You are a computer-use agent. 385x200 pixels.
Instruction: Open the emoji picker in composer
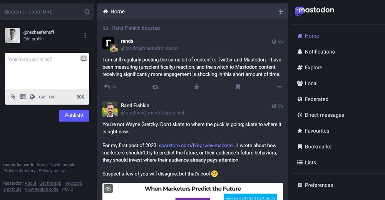[84, 59]
